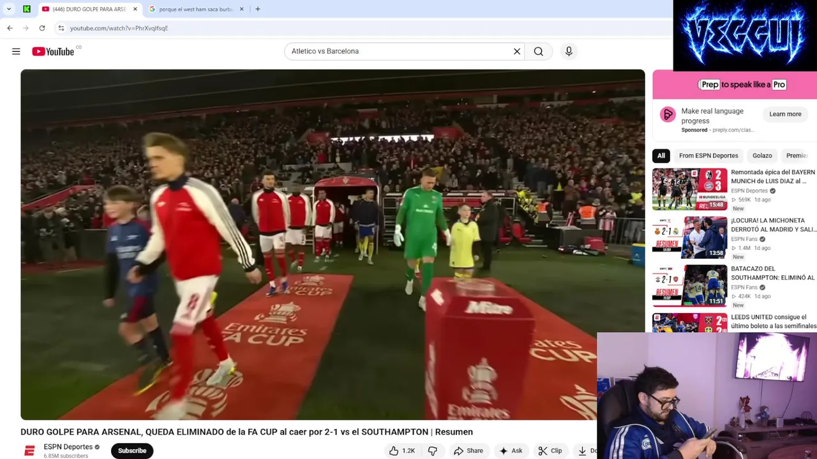The image size is (817, 459).
Task: Like the video with thumbs up
Action: click(x=402, y=451)
